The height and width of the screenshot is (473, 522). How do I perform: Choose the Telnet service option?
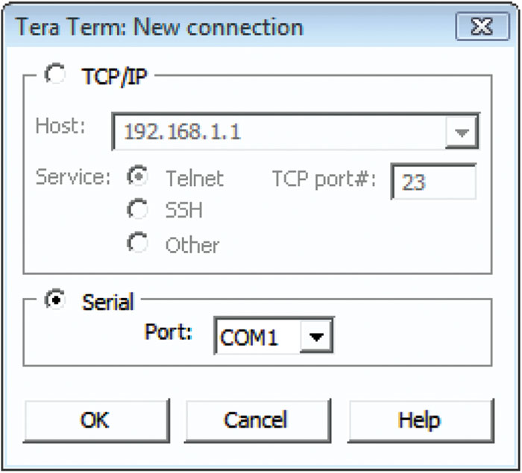coord(137,177)
